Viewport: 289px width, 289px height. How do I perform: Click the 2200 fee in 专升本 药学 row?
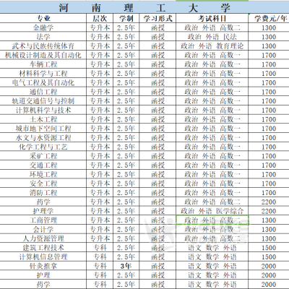269,202
